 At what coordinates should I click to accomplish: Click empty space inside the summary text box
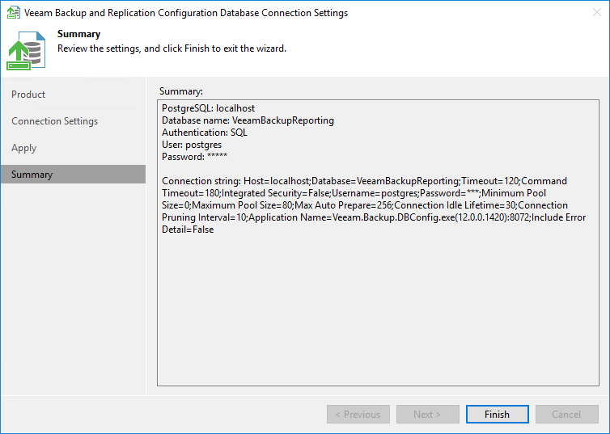point(377,315)
